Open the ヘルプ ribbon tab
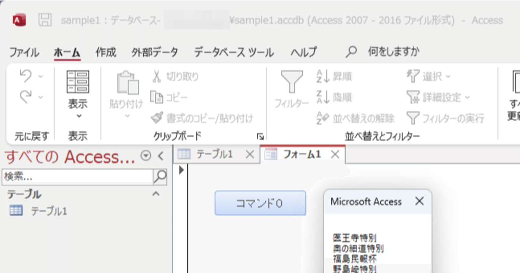The height and width of the screenshot is (273, 520). 303,52
